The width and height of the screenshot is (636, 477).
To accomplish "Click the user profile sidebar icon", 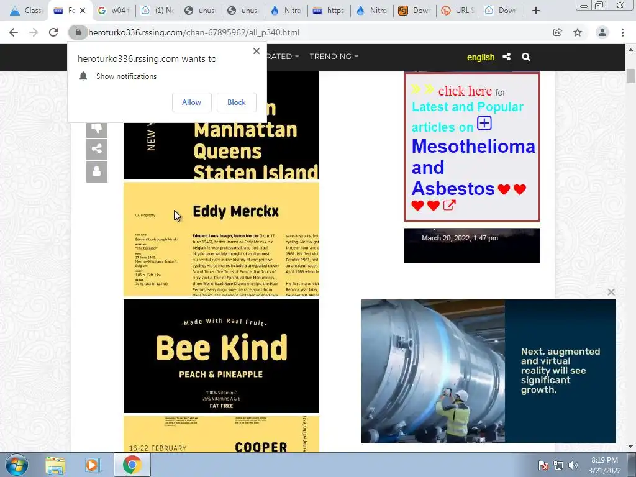I will click(x=96, y=171).
